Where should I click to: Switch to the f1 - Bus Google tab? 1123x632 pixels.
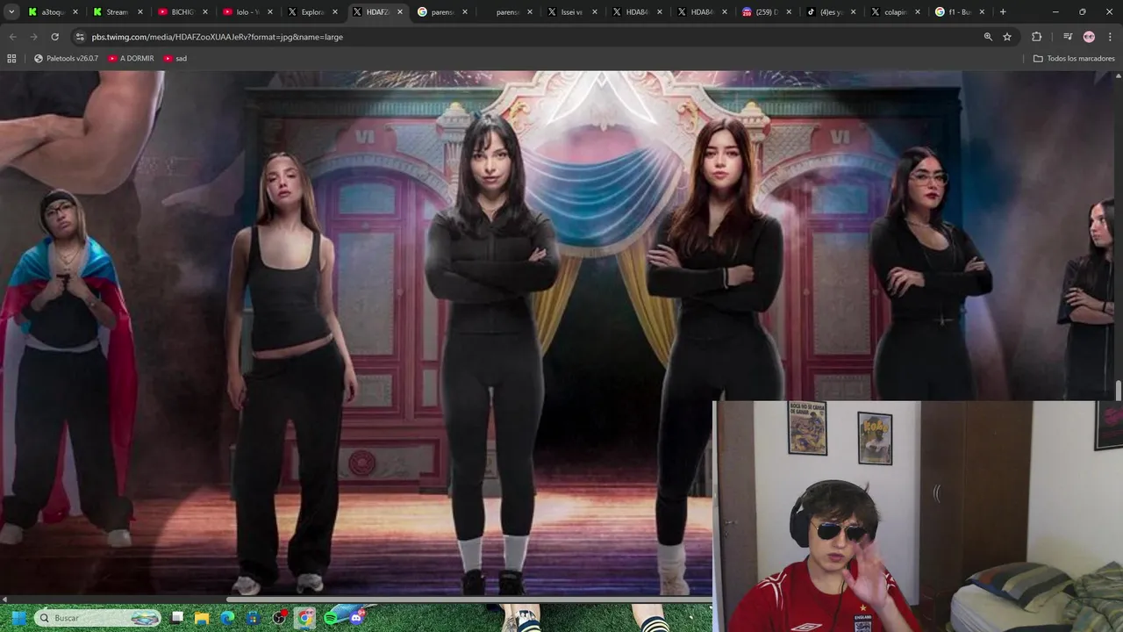960,12
